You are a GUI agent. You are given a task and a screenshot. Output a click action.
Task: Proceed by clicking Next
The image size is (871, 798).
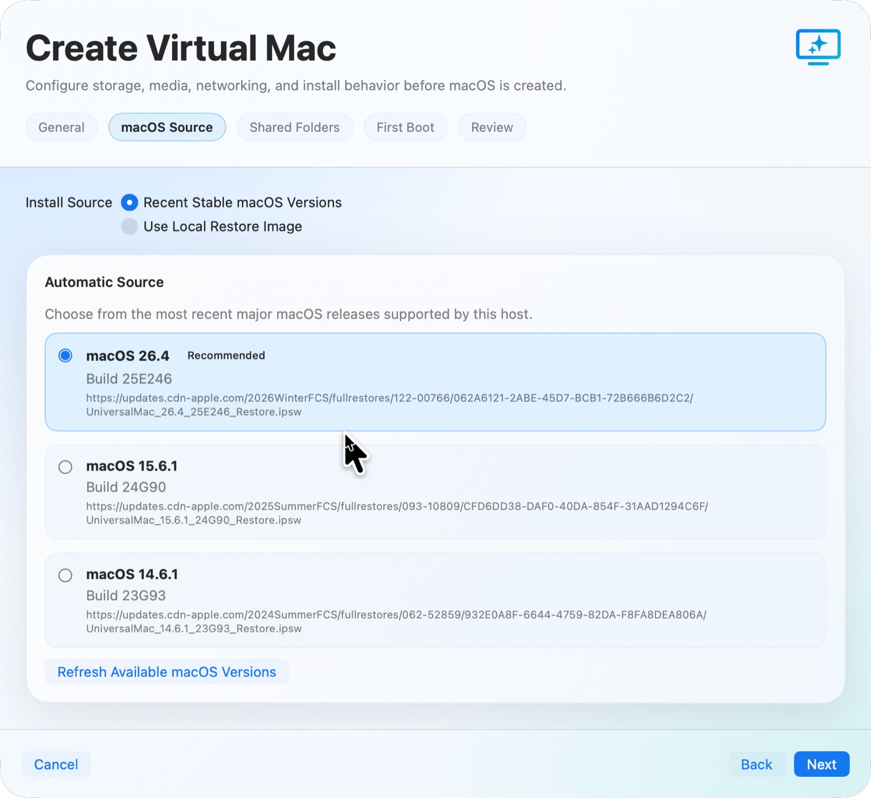[821, 764]
